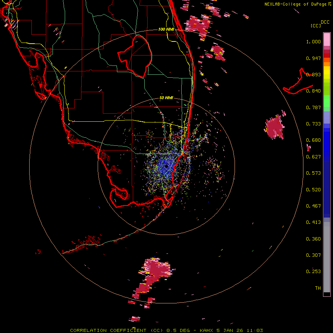The image size is (333, 333).
Task: Click the pink top segment of color bar
Action: tap(327, 40)
